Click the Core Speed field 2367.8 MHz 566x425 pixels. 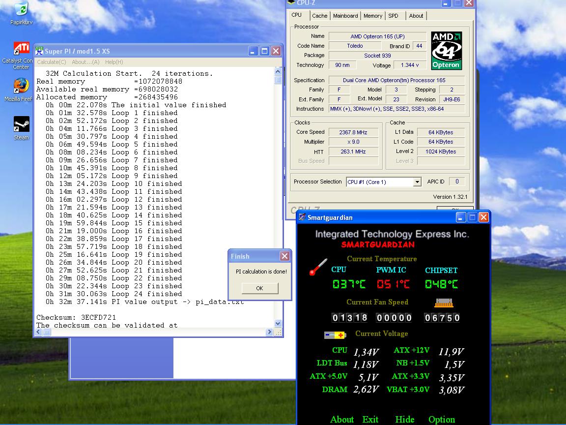point(353,132)
